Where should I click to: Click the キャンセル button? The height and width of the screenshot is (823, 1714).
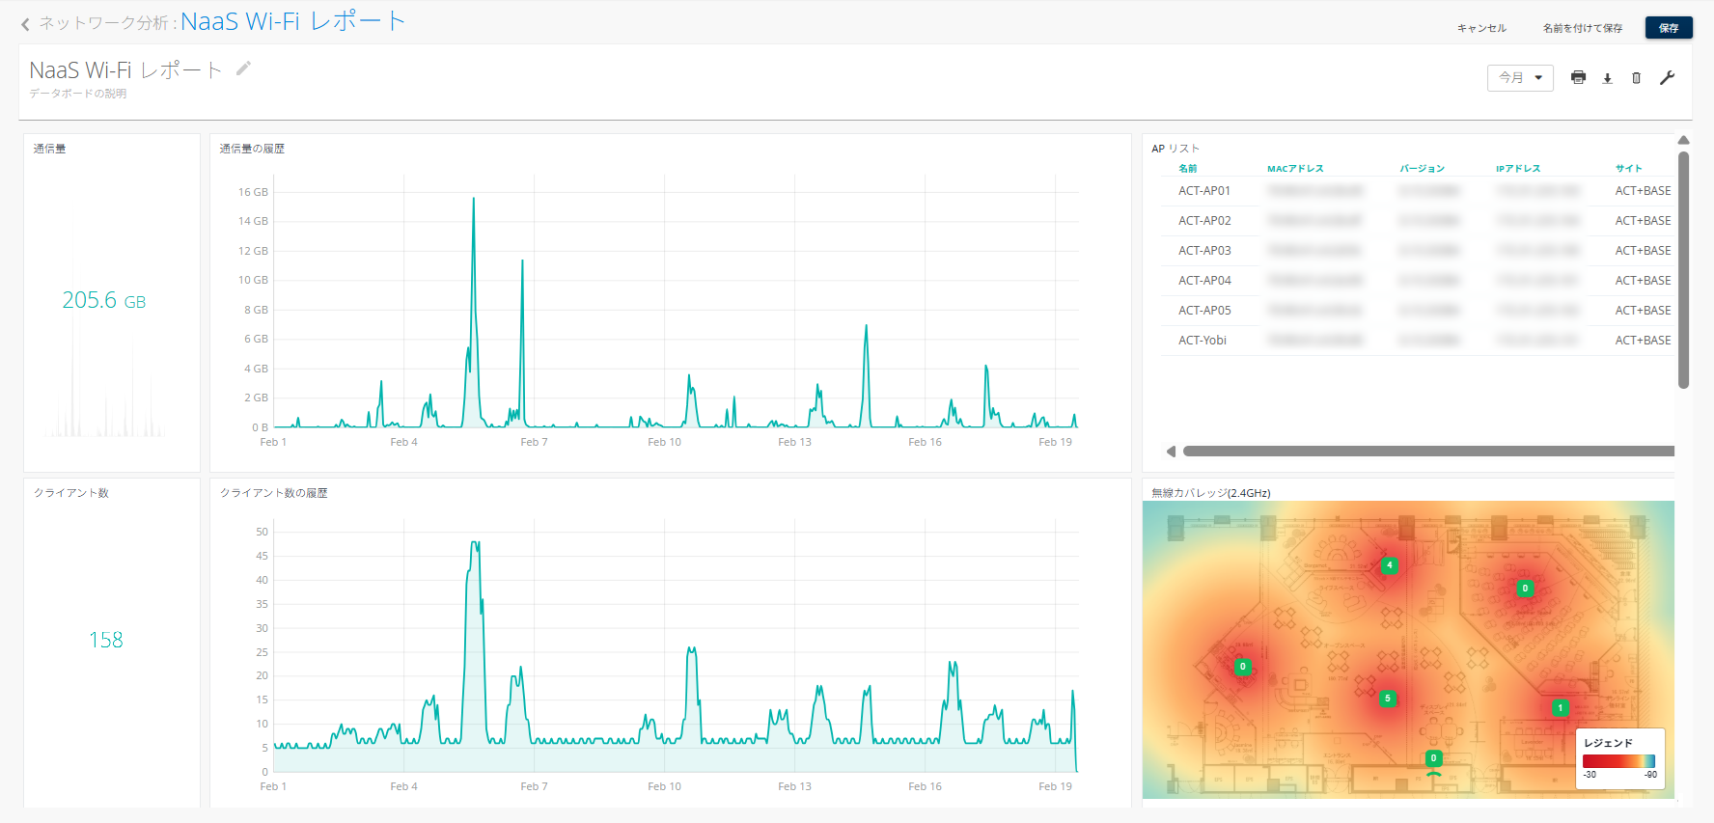[x=1481, y=28]
